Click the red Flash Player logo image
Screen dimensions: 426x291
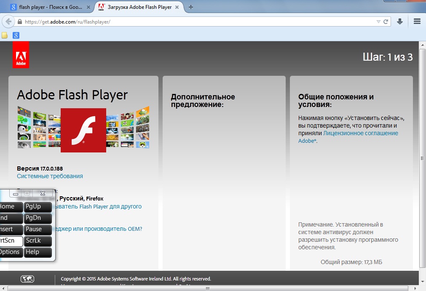point(83,130)
